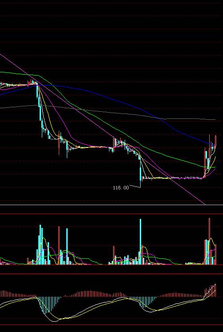Click the red baseline under the volume bars
This screenshot has height=332, width=223.
[111, 265]
